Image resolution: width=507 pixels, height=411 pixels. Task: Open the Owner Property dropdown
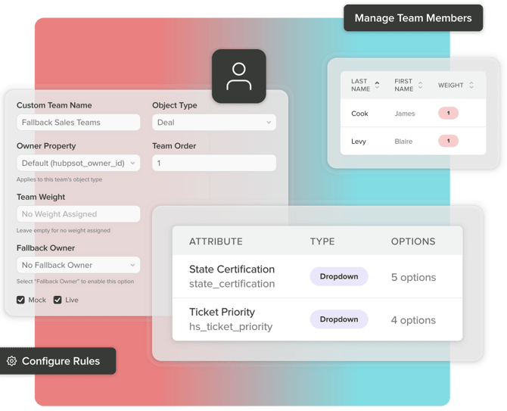pos(78,163)
